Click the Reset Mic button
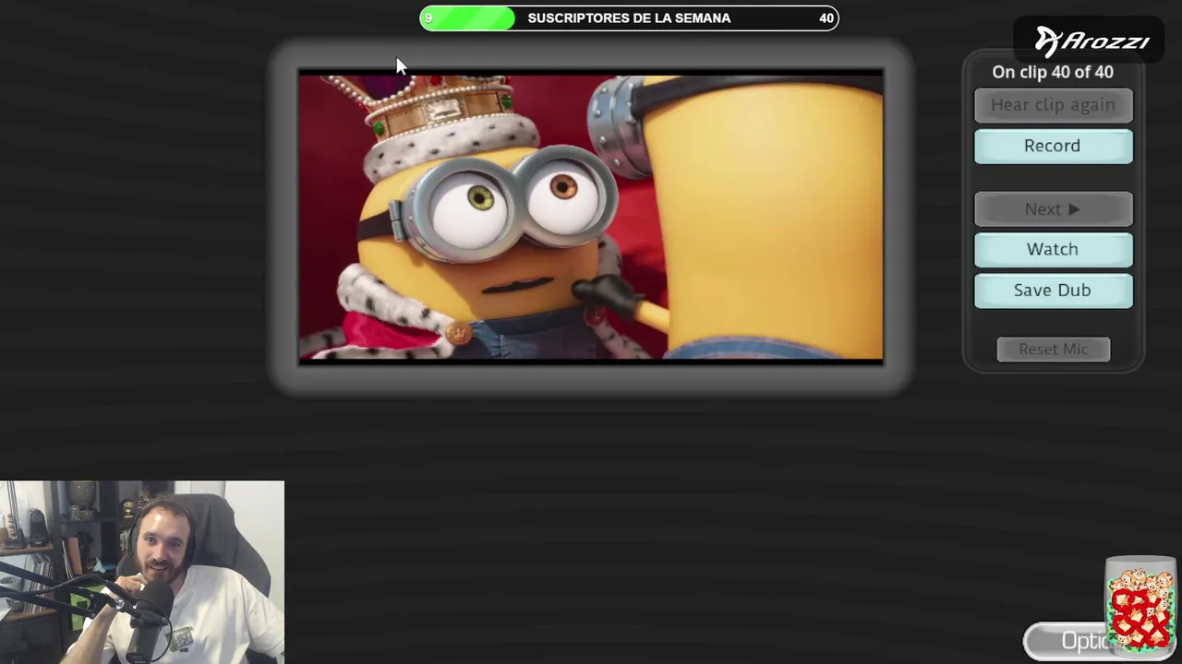Image resolution: width=1182 pixels, height=664 pixels. pyautogui.click(x=1054, y=350)
